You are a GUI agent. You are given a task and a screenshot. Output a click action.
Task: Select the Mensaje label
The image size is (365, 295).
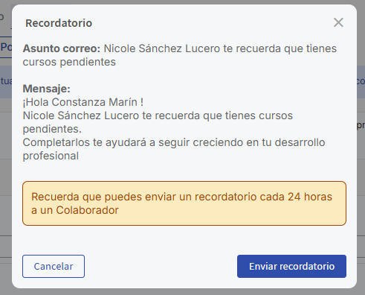47,89
